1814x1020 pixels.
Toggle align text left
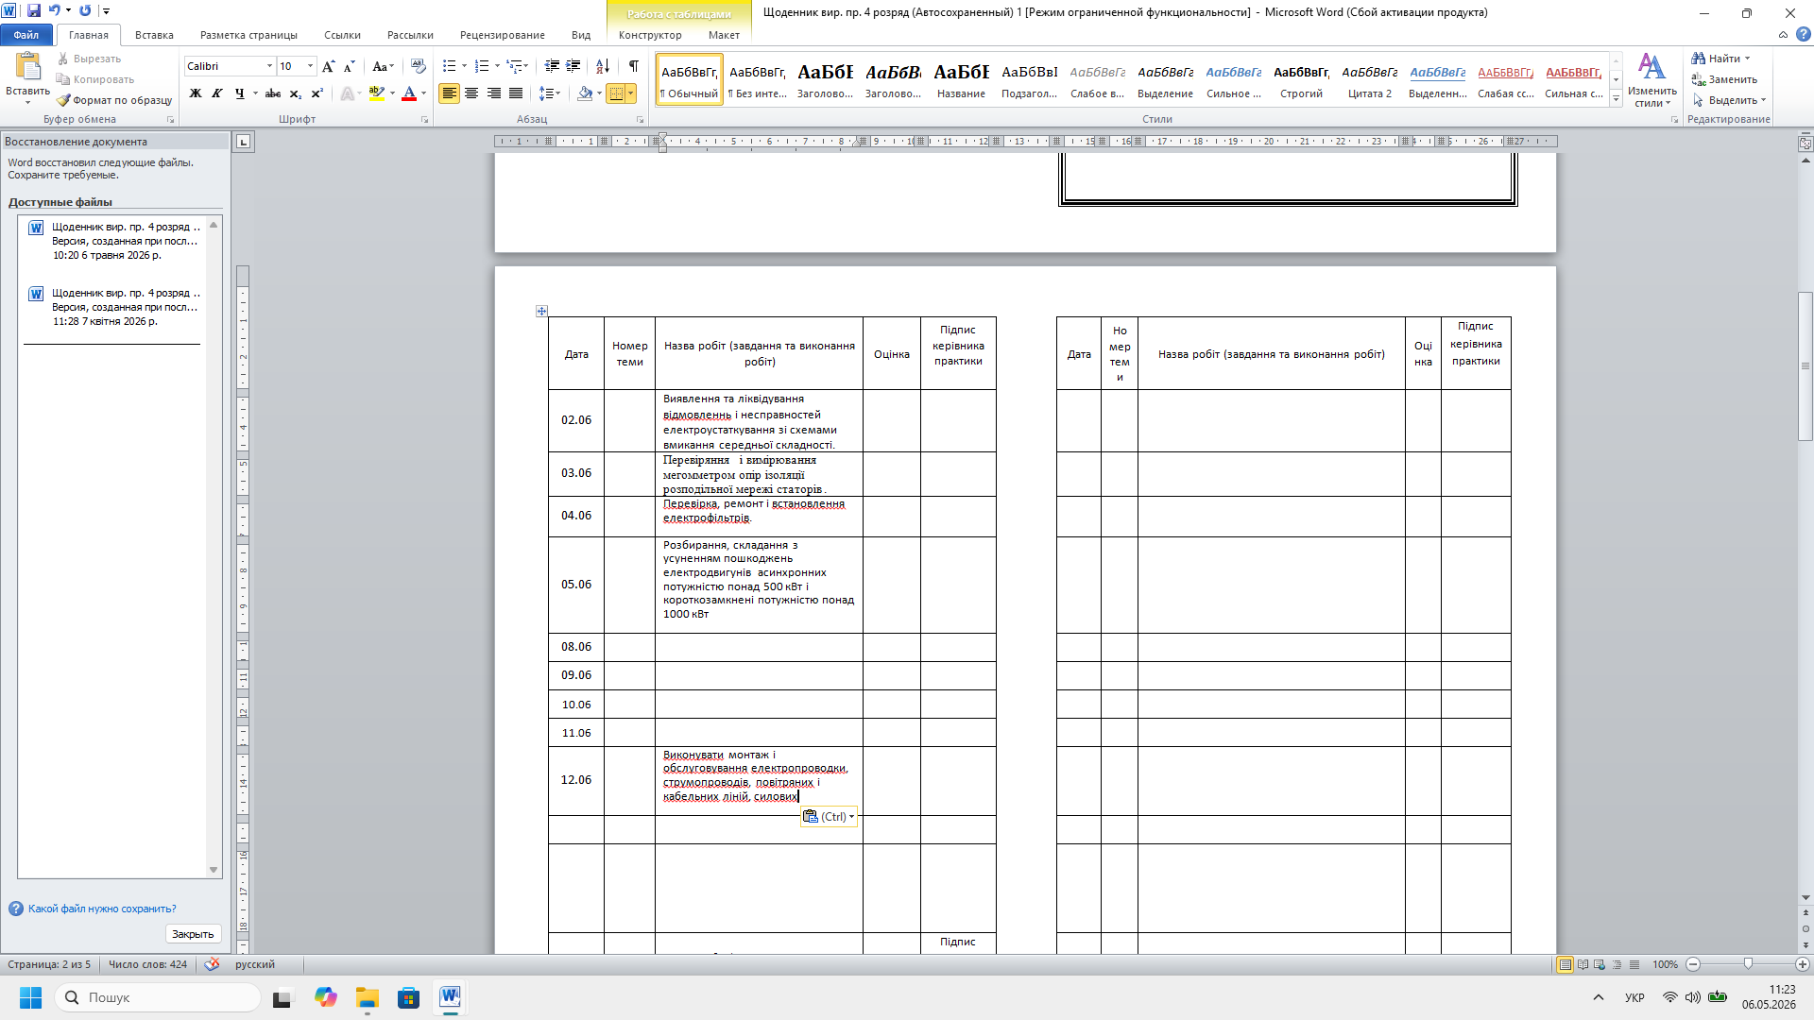(x=449, y=93)
